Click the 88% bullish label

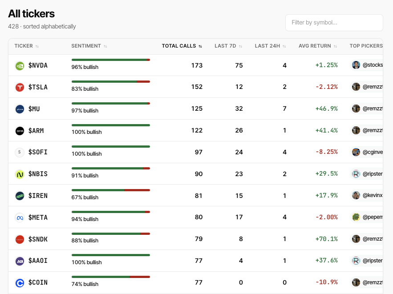tap(85, 241)
